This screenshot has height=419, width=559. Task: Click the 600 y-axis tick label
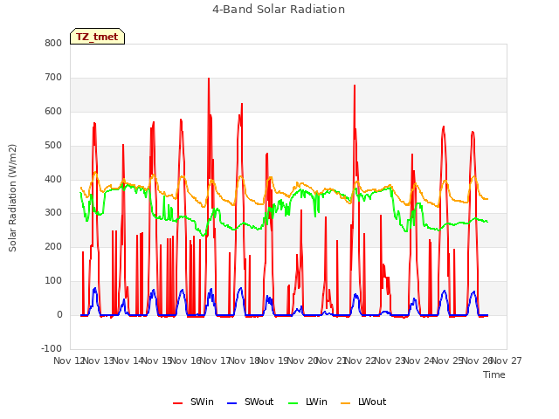click(53, 112)
